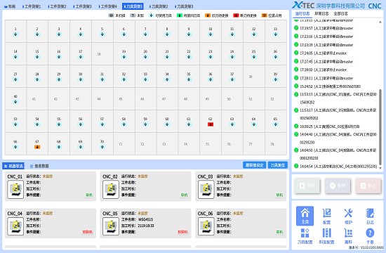Click the log panel scroll-up arrow

(x=380, y=22)
